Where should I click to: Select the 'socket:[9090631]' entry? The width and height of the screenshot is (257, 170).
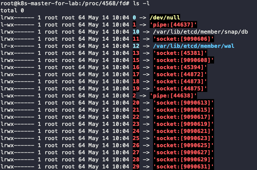183,167
